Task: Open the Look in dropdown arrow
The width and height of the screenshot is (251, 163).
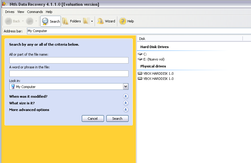Action: pyautogui.click(x=126, y=86)
